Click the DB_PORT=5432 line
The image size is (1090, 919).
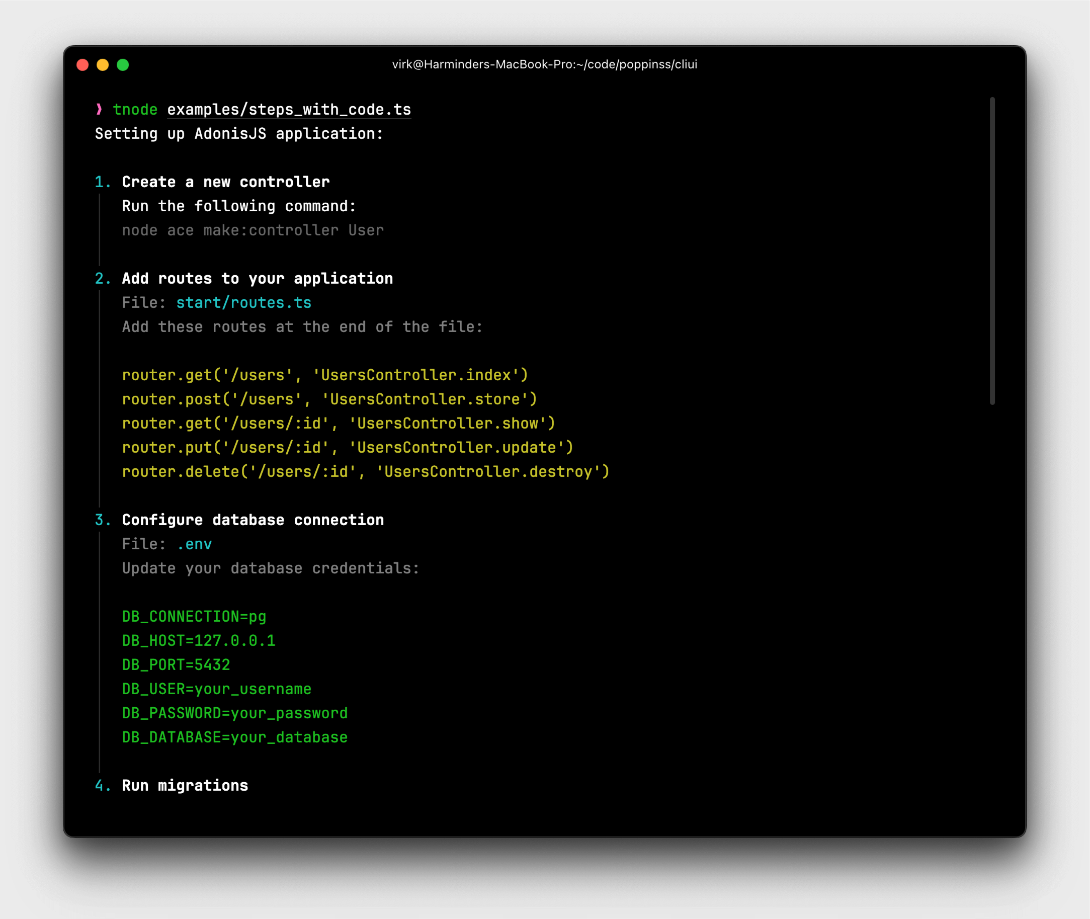click(x=176, y=665)
